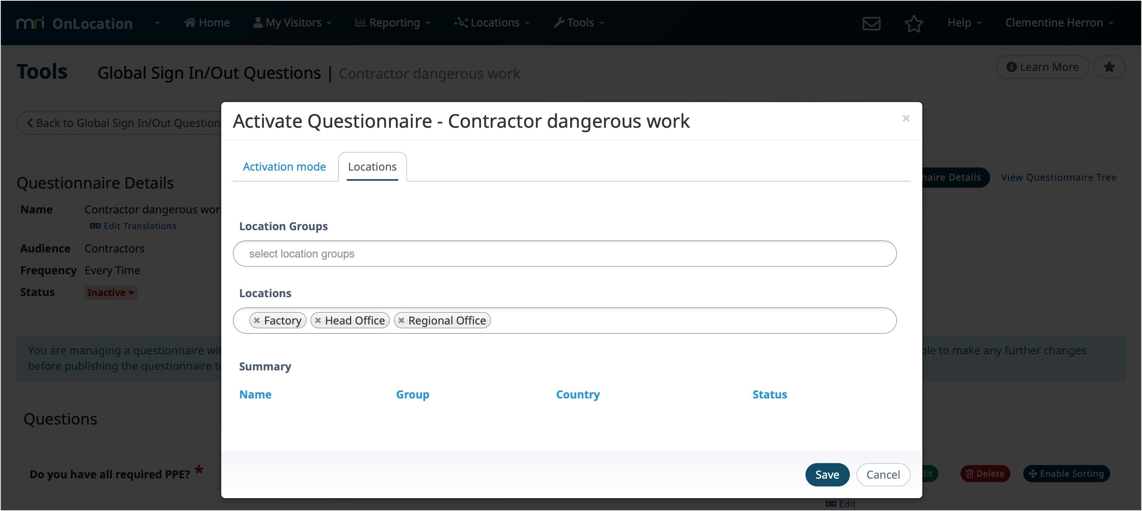This screenshot has height=511, width=1142.
Task: Sort summary by the Country column
Action: pos(578,395)
